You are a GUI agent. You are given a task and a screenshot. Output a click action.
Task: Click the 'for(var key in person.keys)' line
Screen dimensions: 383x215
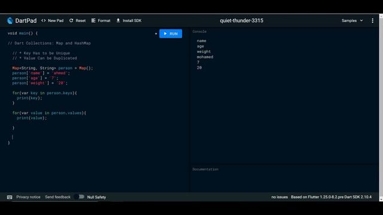45,93
